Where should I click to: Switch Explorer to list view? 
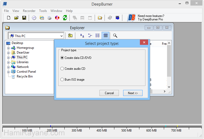click(x=98, y=36)
